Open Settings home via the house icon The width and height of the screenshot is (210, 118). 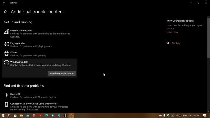6,12
